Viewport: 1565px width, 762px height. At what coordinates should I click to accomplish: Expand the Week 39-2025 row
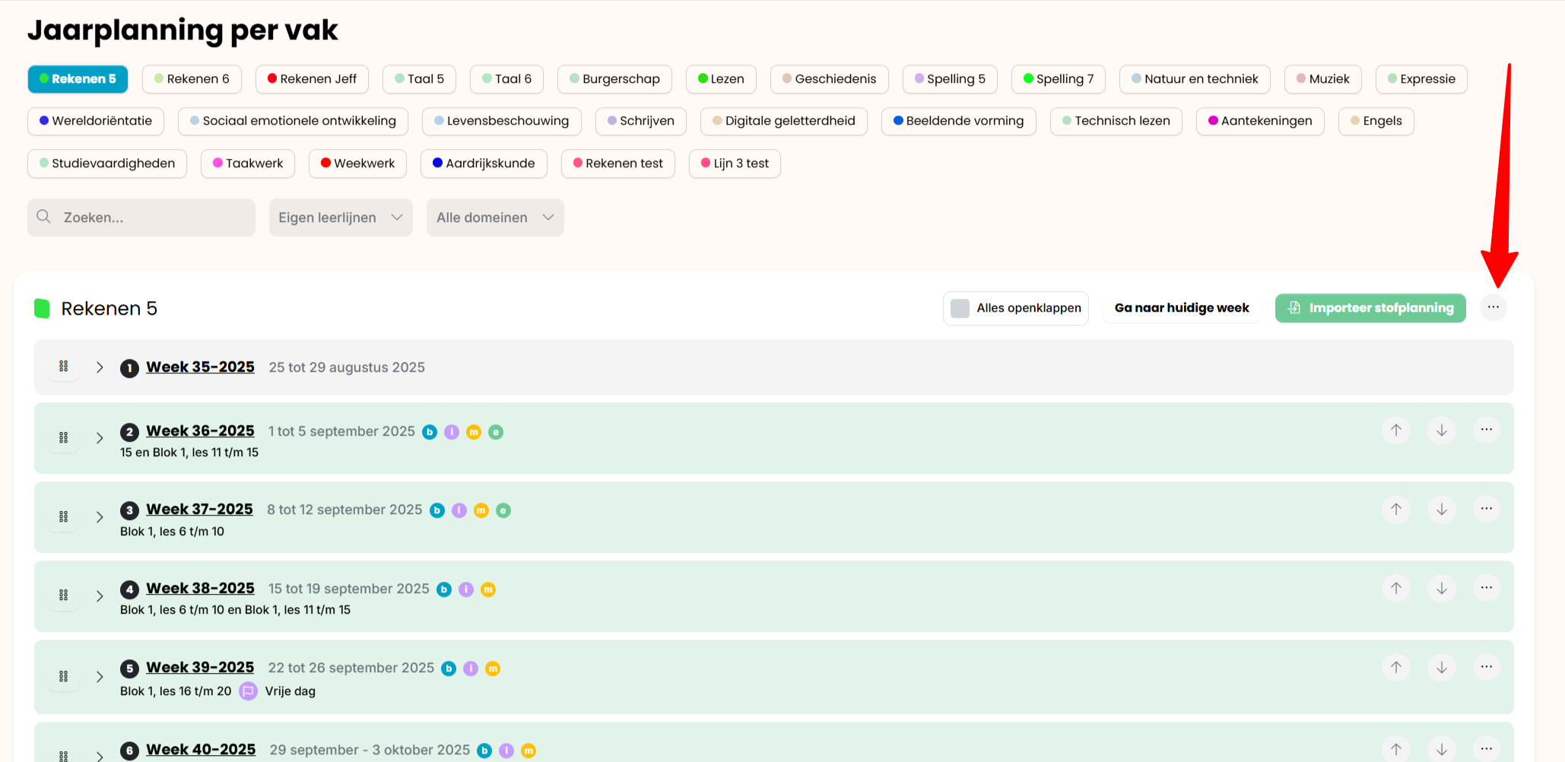coord(100,677)
